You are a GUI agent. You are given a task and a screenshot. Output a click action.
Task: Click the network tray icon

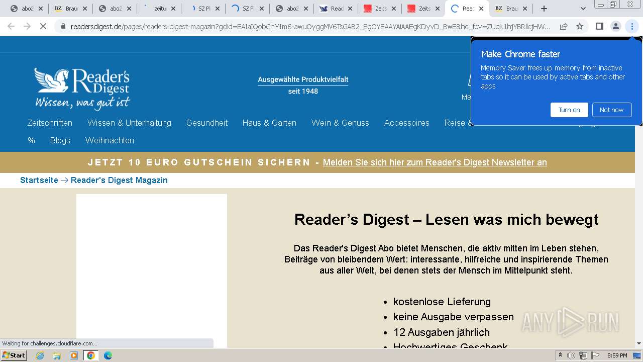coord(583,355)
